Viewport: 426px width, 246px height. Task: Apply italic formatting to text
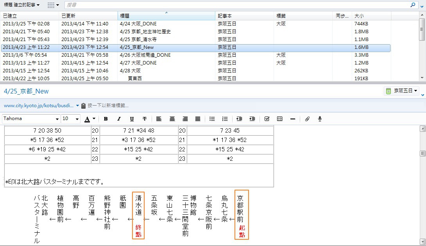coord(119,119)
